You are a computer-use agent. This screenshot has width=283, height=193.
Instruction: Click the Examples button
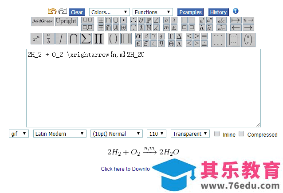point(190,12)
